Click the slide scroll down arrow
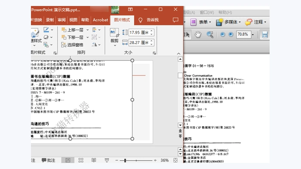Image resolution: width=301 pixels, height=169 pixels. point(180,125)
